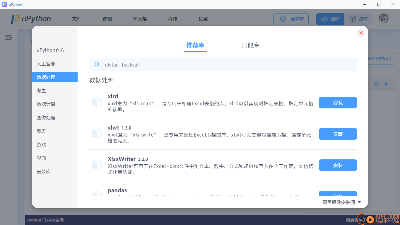Click the XlsxWriter package cube icon

(x=97, y=165)
